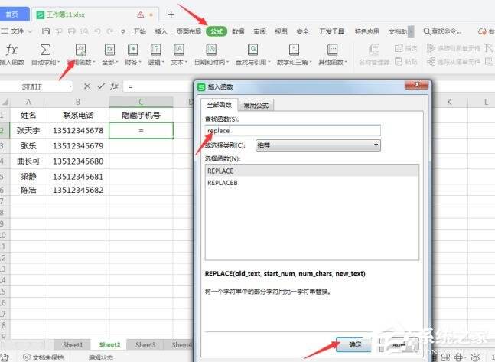This screenshot has width=495, height=362.
Task: Switch to the 插入 ribbon tab
Action: click(161, 31)
